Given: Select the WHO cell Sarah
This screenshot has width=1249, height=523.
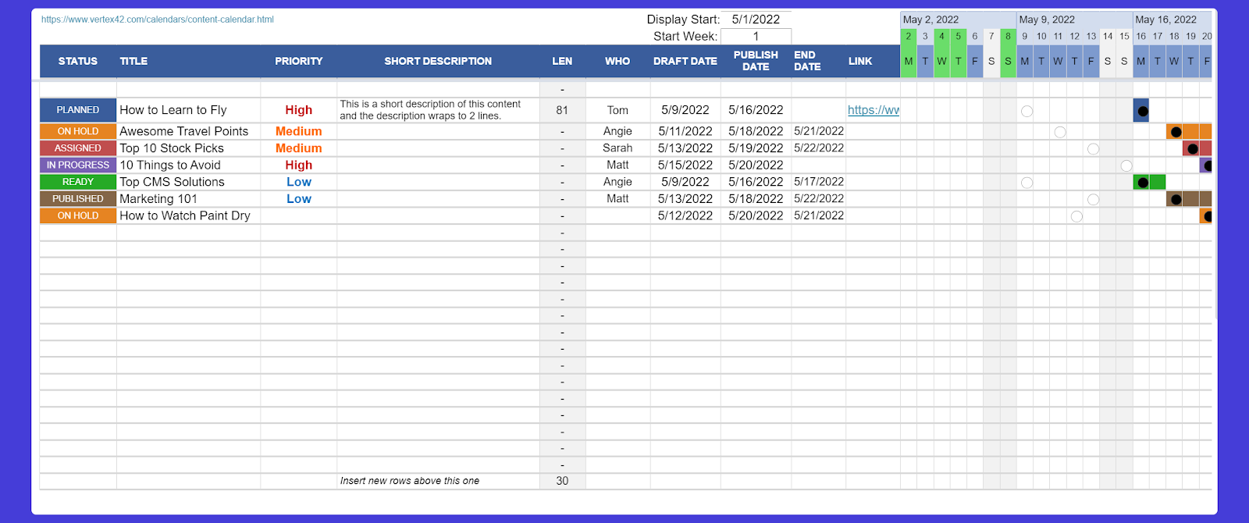Looking at the screenshot, I should pos(617,148).
